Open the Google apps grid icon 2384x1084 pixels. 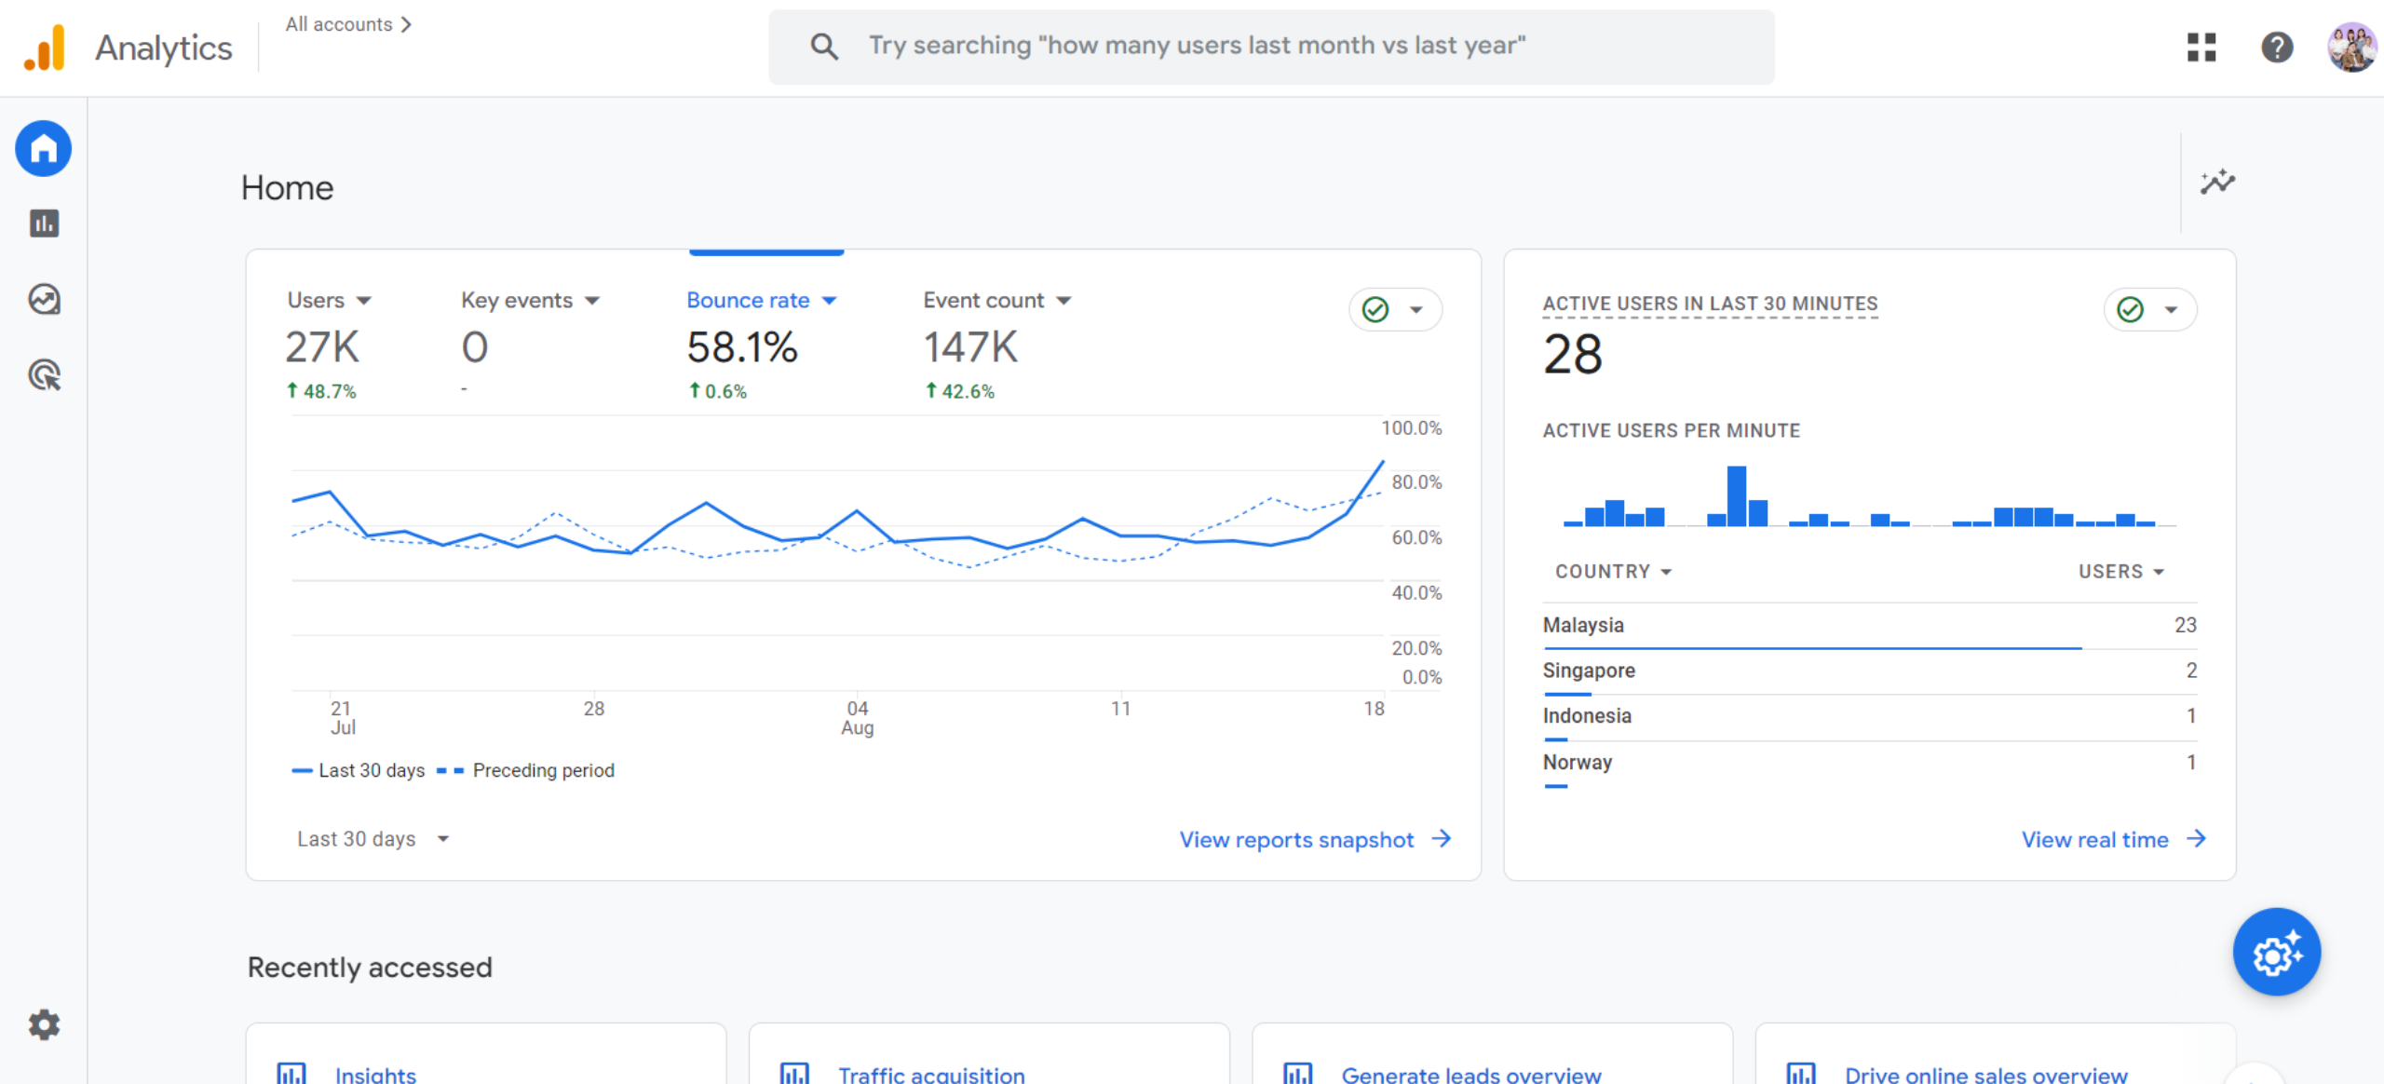[2201, 47]
